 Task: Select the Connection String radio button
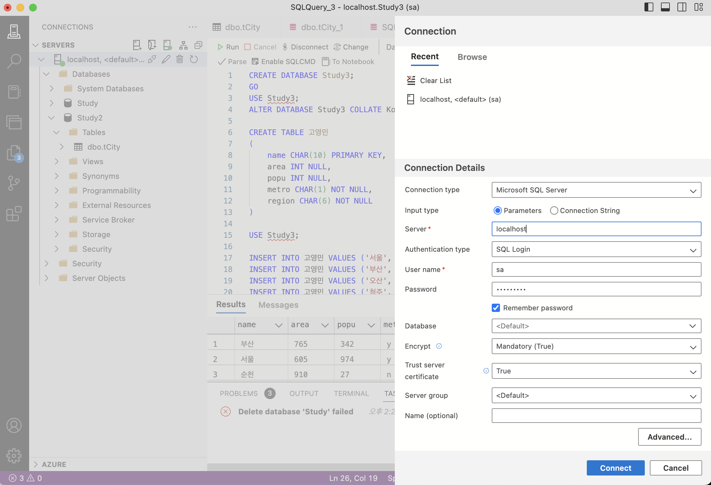[x=554, y=210]
